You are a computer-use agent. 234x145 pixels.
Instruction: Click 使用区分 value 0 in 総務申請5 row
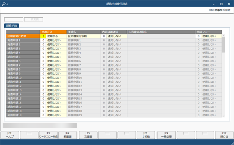tap(43, 57)
